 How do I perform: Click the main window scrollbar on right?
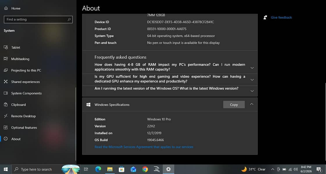[325, 121]
